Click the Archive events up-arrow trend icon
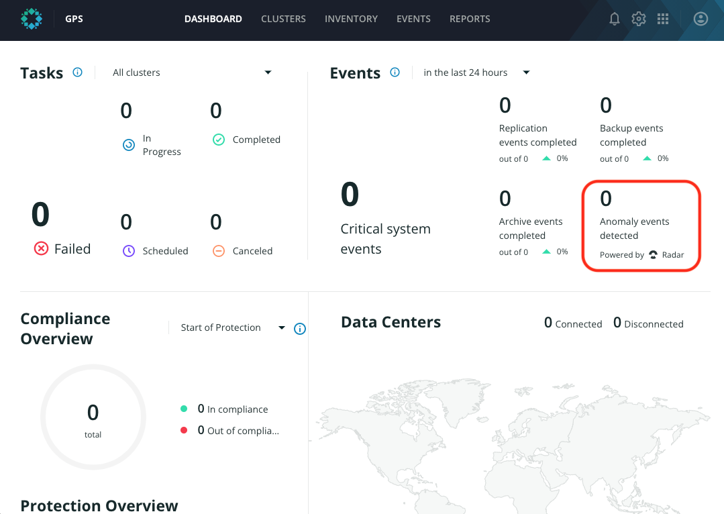The height and width of the screenshot is (514, 724). [x=546, y=252]
